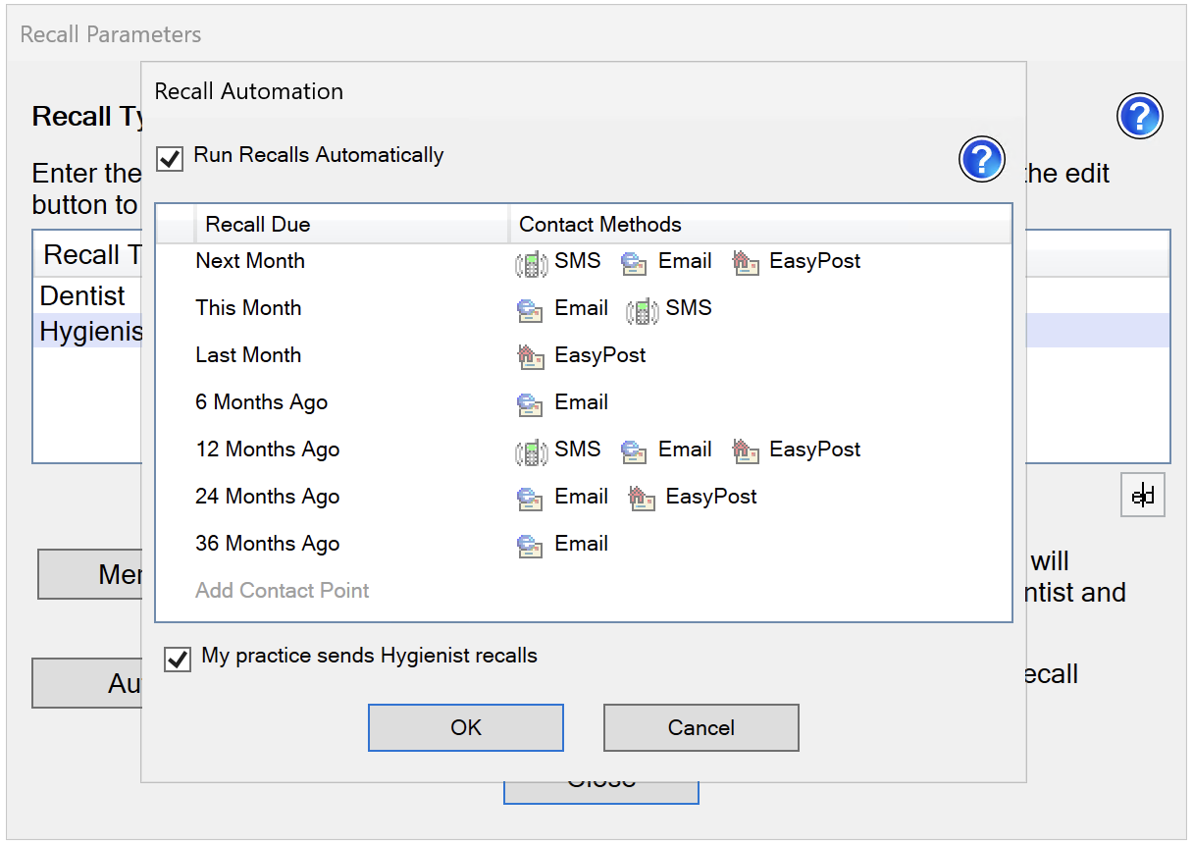1193x846 pixels.
Task: Click the Email icon in 6 Months Ago row
Action: tap(531, 404)
